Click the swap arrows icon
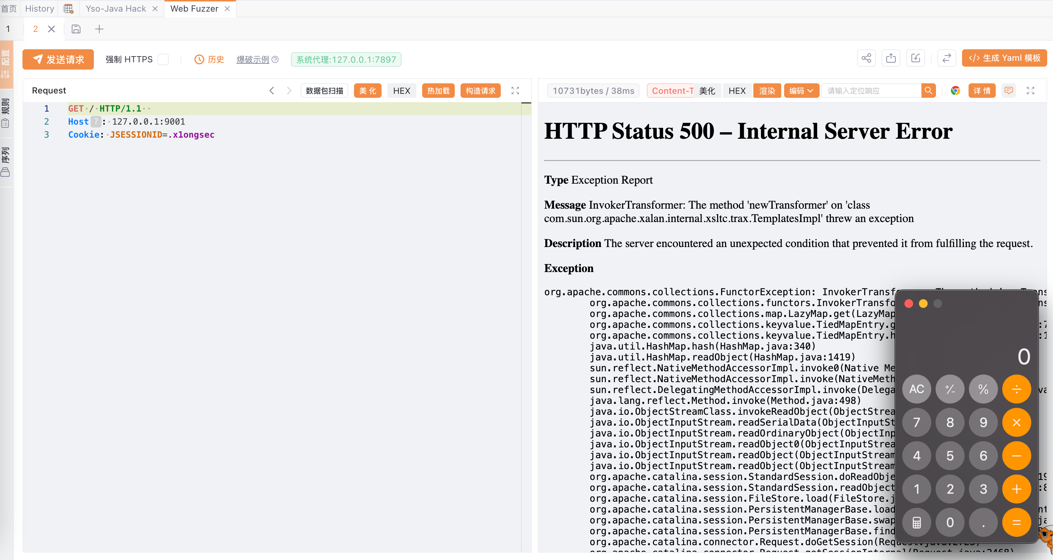The height and width of the screenshot is (560, 1053). (947, 58)
